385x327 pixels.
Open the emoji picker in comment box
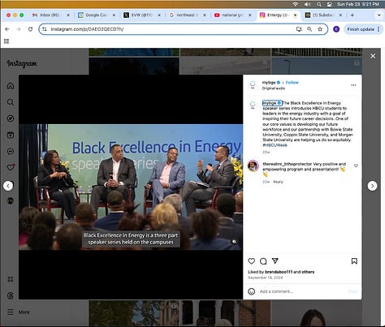[252, 291]
